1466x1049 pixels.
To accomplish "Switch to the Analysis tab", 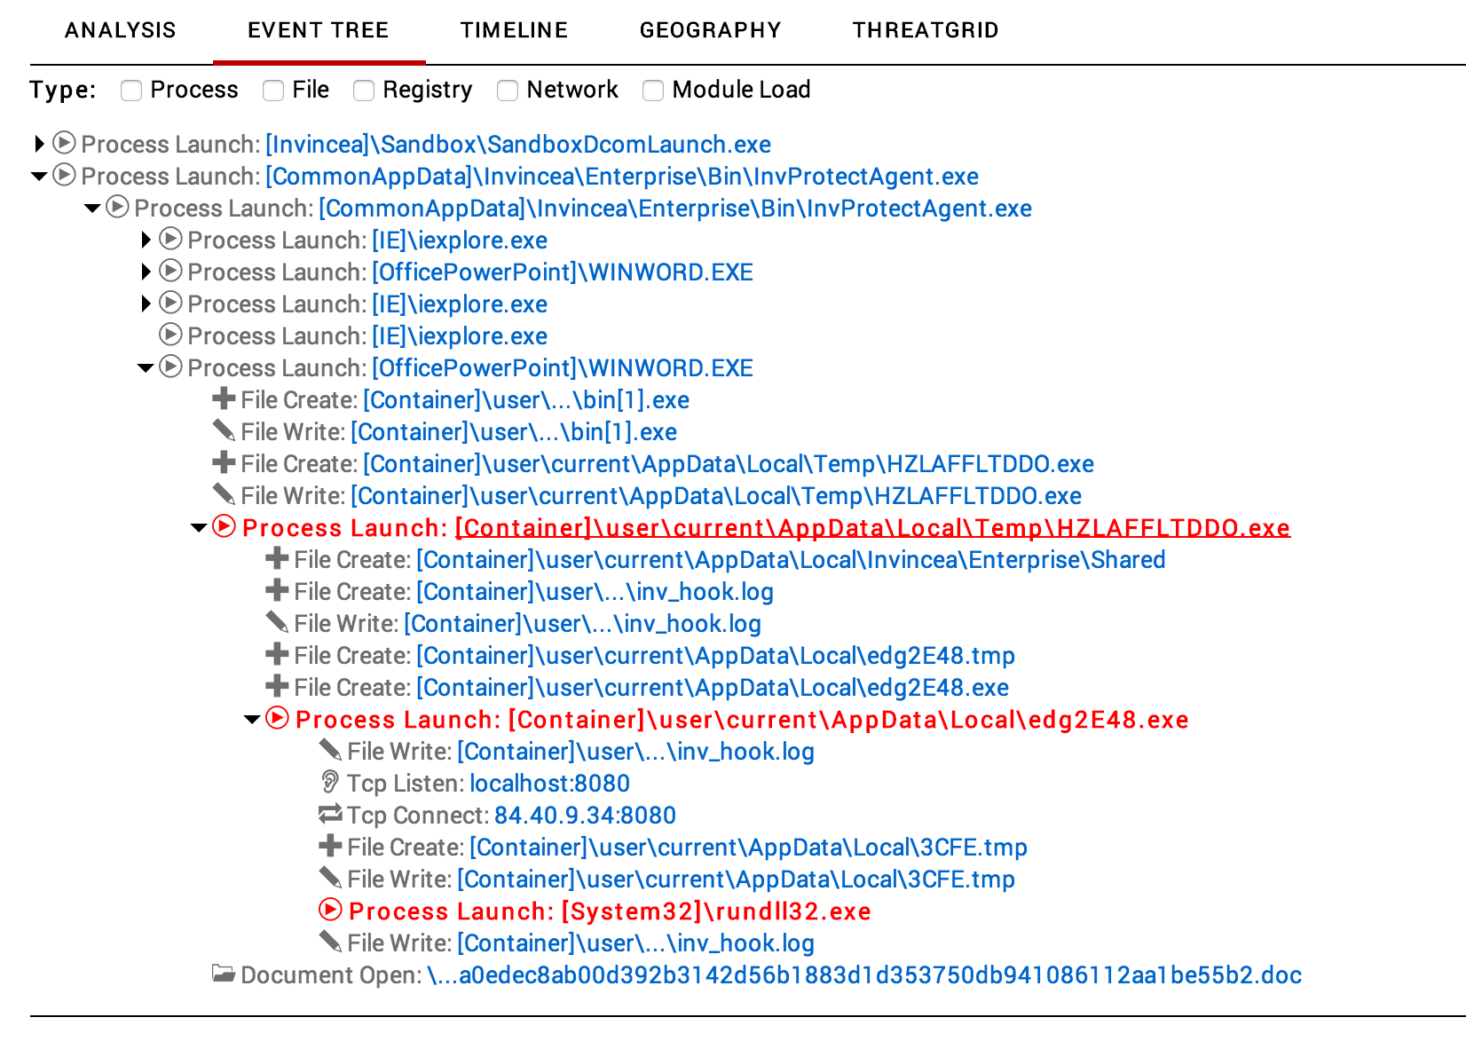I will coord(121,30).
